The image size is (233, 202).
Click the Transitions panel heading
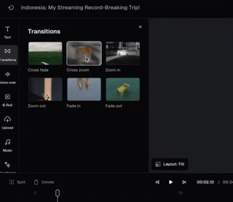[x=44, y=31]
